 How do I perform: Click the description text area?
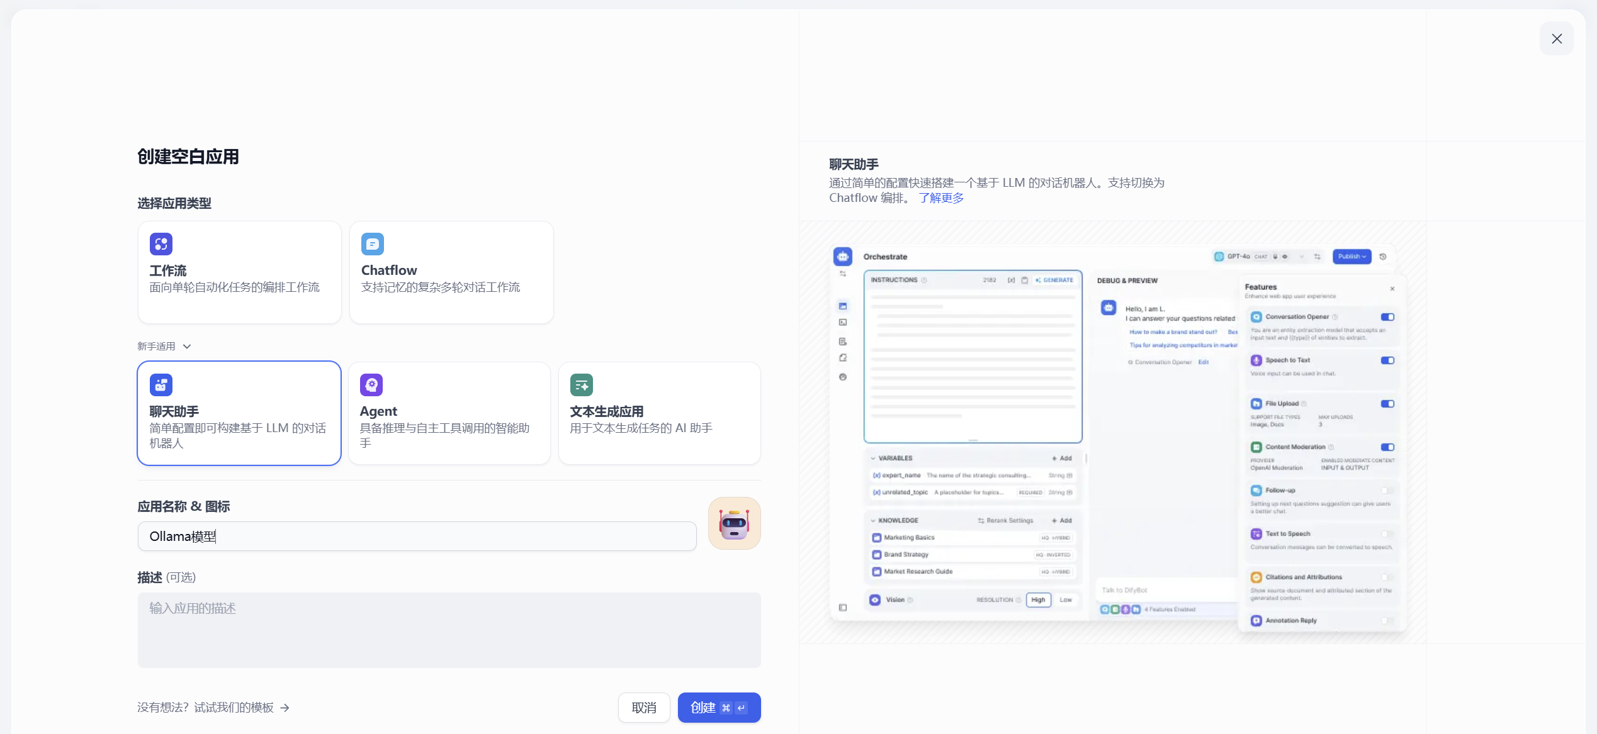pos(449,630)
